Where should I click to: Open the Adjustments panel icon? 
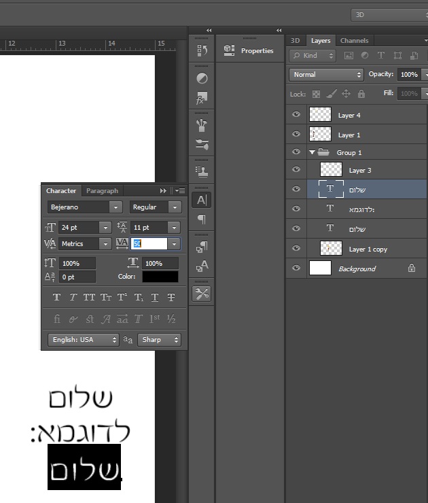pyautogui.click(x=202, y=78)
